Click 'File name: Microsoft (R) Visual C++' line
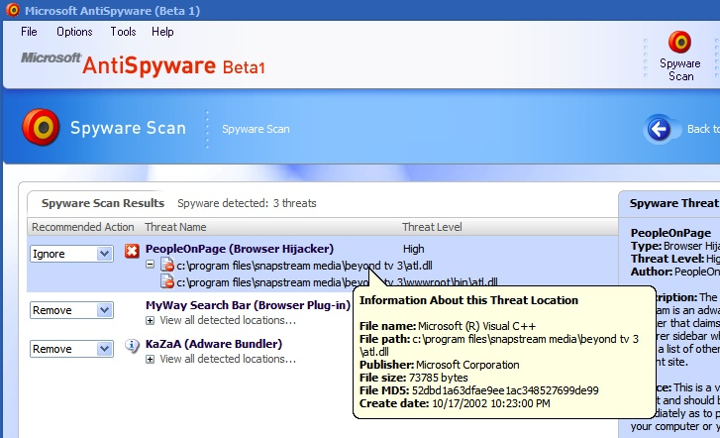Viewport: 720px width, 438px height. click(448, 326)
